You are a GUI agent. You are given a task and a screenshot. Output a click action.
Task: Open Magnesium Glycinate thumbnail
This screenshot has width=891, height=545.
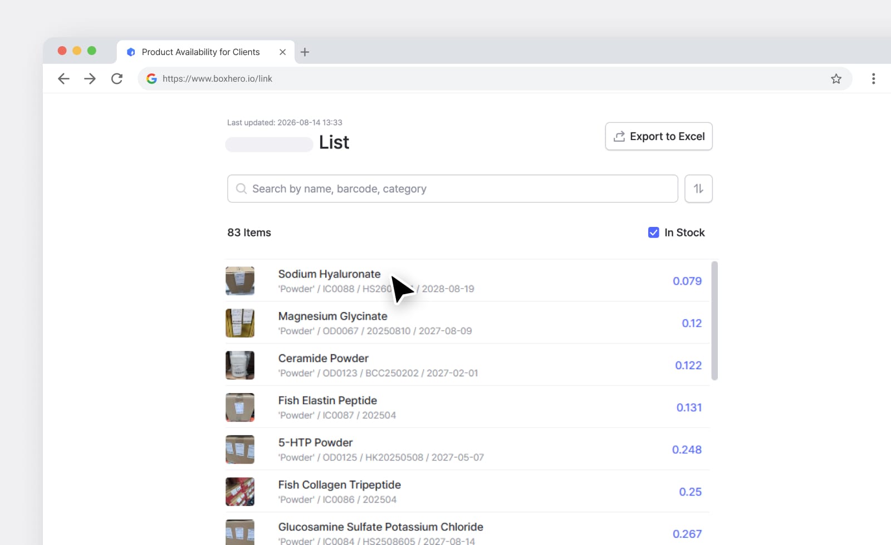tap(240, 323)
